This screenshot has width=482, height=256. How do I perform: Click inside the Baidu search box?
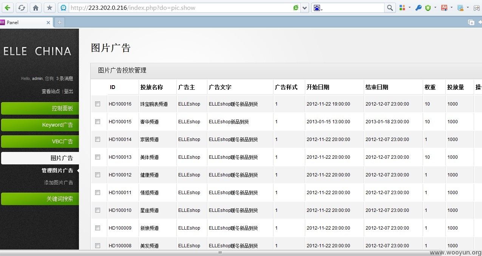click(x=354, y=8)
